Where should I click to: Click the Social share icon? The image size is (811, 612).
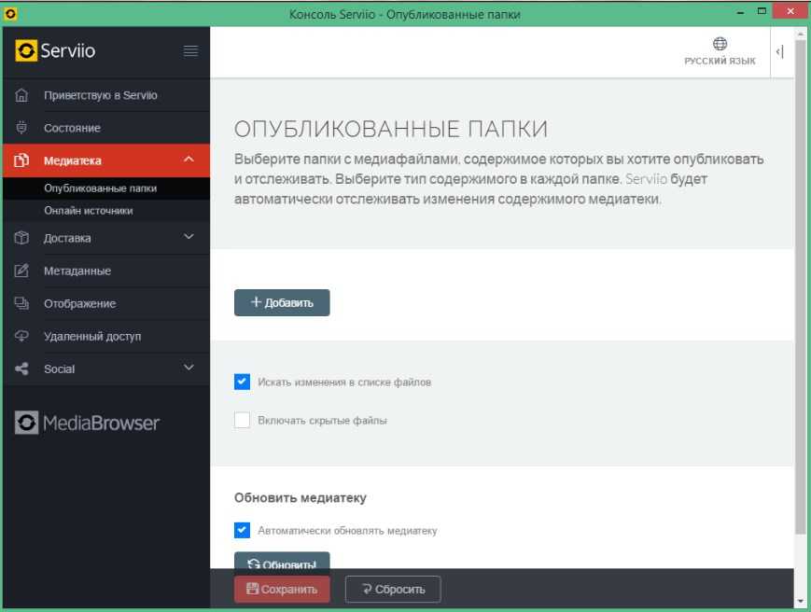pos(22,369)
